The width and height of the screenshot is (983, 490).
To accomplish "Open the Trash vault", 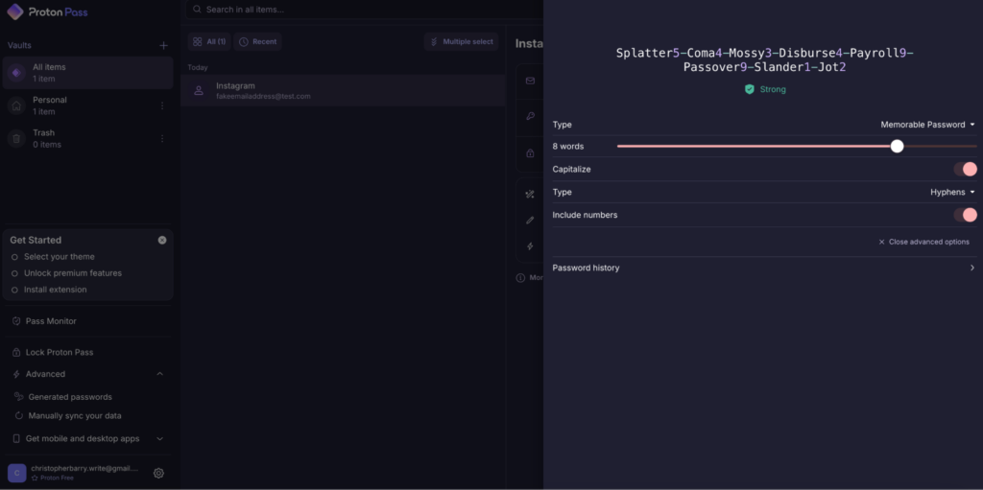I will [x=87, y=138].
